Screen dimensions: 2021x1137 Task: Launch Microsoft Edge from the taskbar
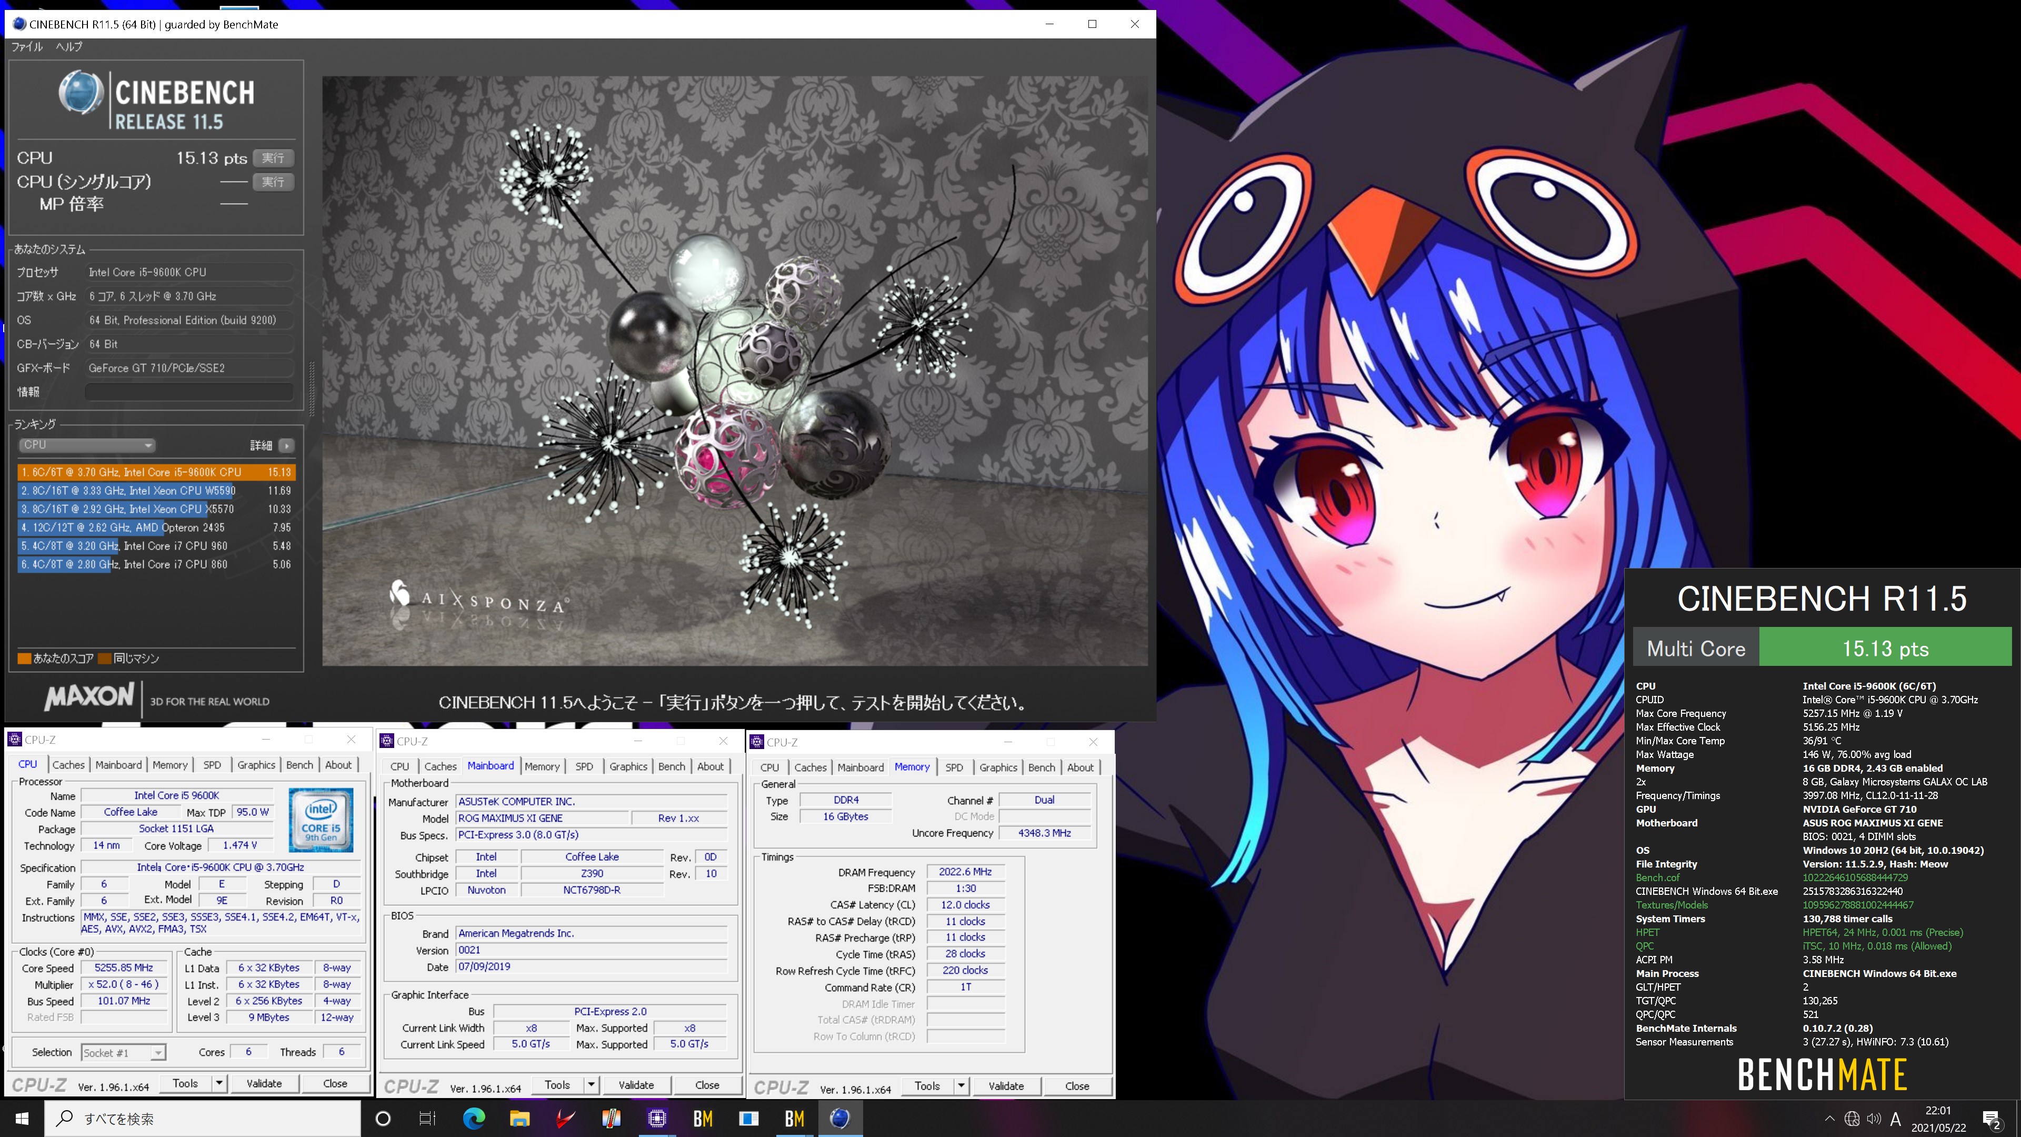[x=474, y=1118]
